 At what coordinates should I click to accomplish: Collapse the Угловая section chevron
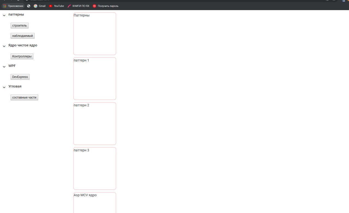pyautogui.click(x=4, y=87)
